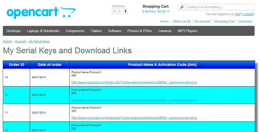
Task: Click Product Name Product 8 in order 14
Action: tap(86, 72)
